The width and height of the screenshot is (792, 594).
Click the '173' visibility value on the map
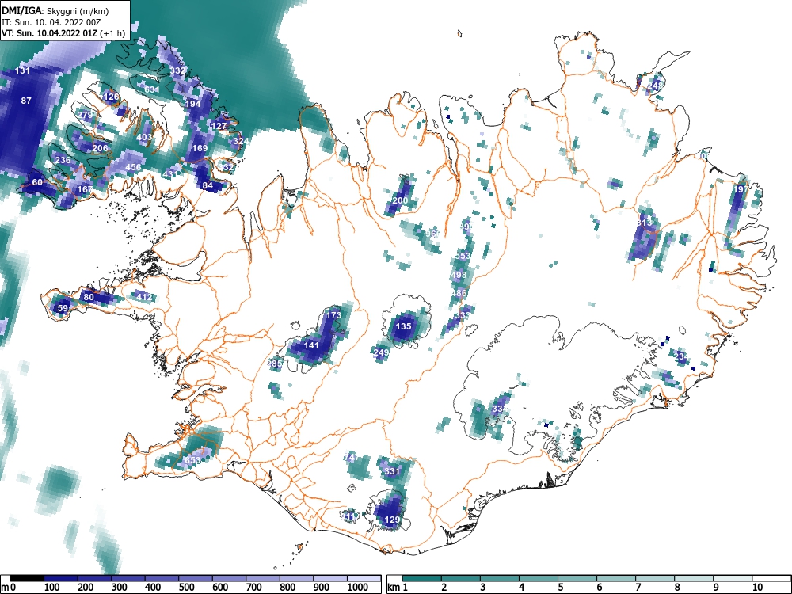pyautogui.click(x=333, y=316)
